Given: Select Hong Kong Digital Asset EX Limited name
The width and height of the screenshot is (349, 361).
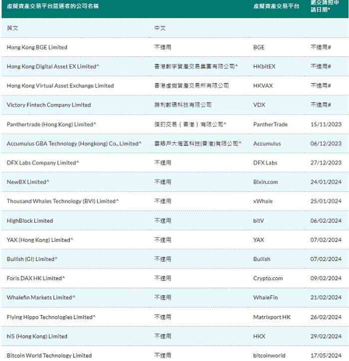Looking at the screenshot, I should point(53,67).
